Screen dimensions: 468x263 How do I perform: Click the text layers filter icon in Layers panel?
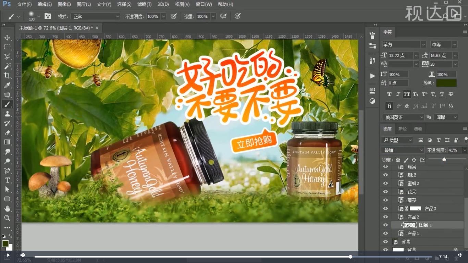438,140
